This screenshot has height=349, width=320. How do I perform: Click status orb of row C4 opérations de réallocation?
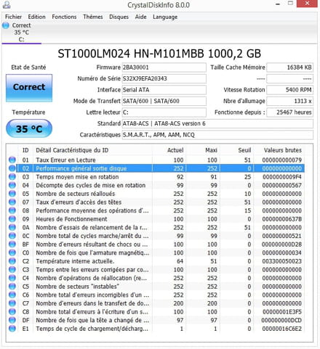[12, 278]
